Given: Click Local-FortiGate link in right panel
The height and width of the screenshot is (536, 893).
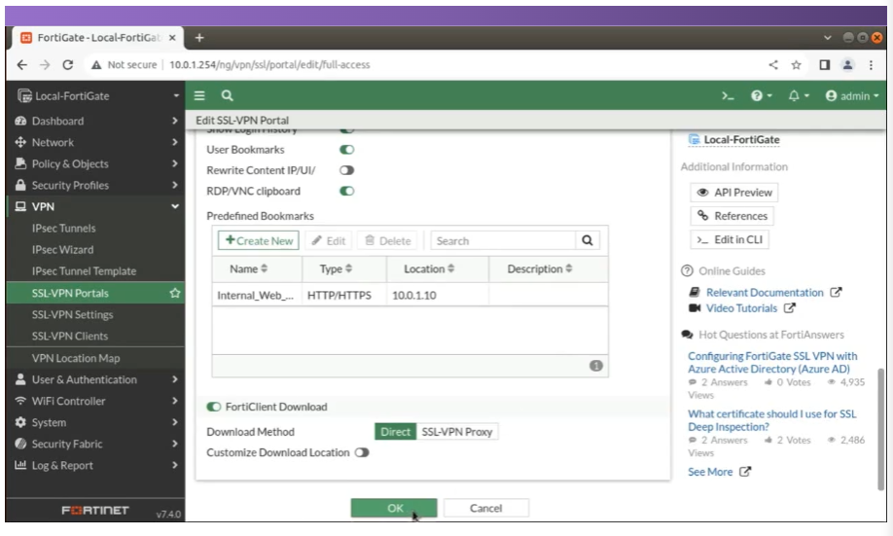Looking at the screenshot, I should [x=741, y=139].
